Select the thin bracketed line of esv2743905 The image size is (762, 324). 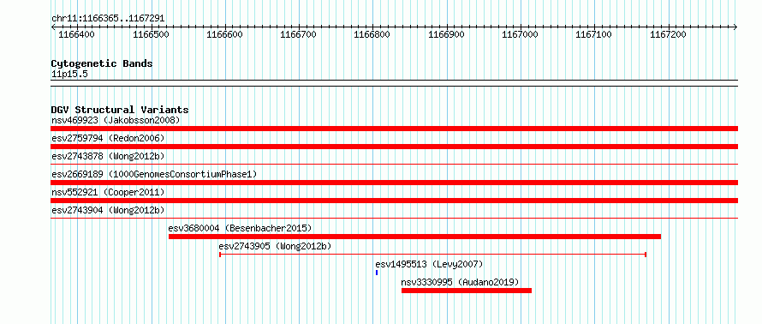pyautogui.click(x=432, y=254)
